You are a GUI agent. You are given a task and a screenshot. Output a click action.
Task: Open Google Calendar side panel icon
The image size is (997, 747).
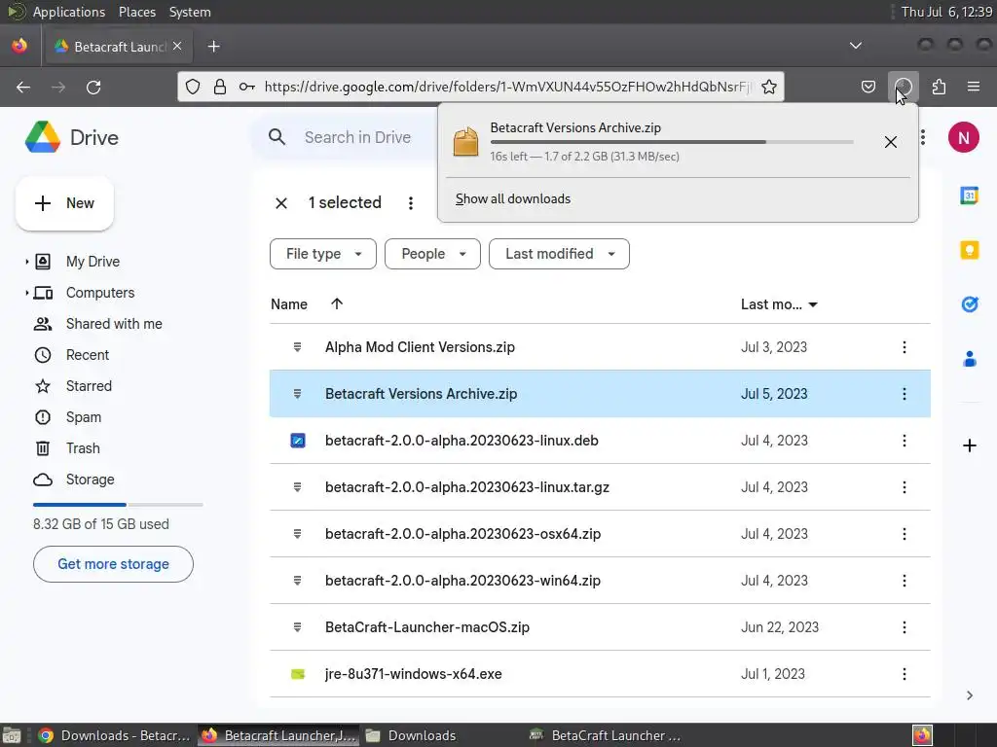pos(969,196)
